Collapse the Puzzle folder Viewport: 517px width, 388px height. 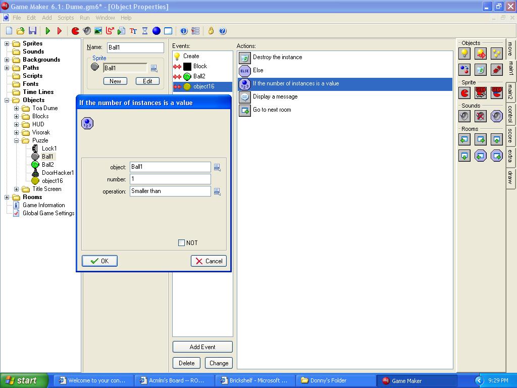coord(17,140)
